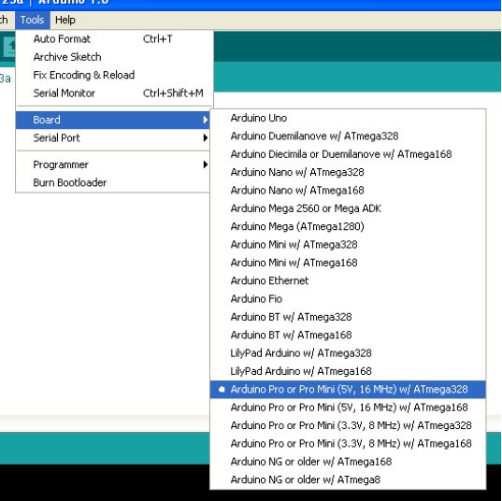Screen dimensions: 502x501
Task: Select Pro Mini (3.3V, 8 MHz) w/ ATmega328
Action: [x=348, y=425]
